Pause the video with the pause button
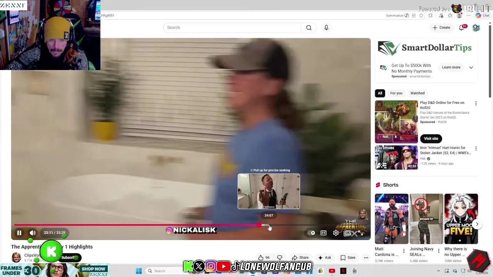The image size is (493, 277). click(x=19, y=233)
